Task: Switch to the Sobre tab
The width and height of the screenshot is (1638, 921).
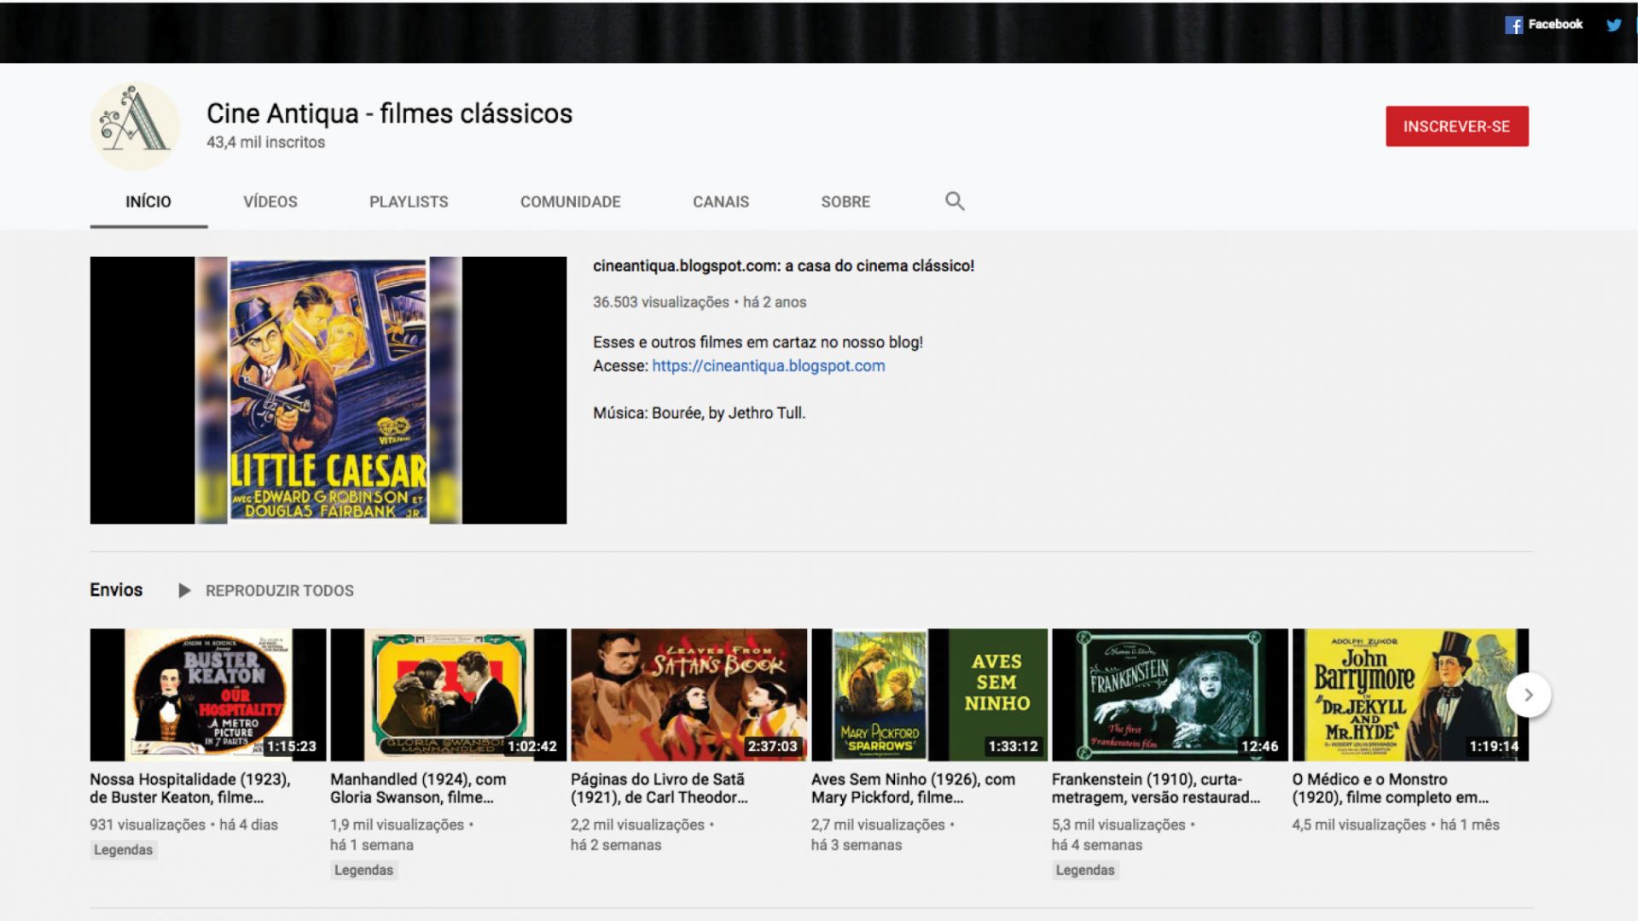Action: pyautogui.click(x=845, y=202)
